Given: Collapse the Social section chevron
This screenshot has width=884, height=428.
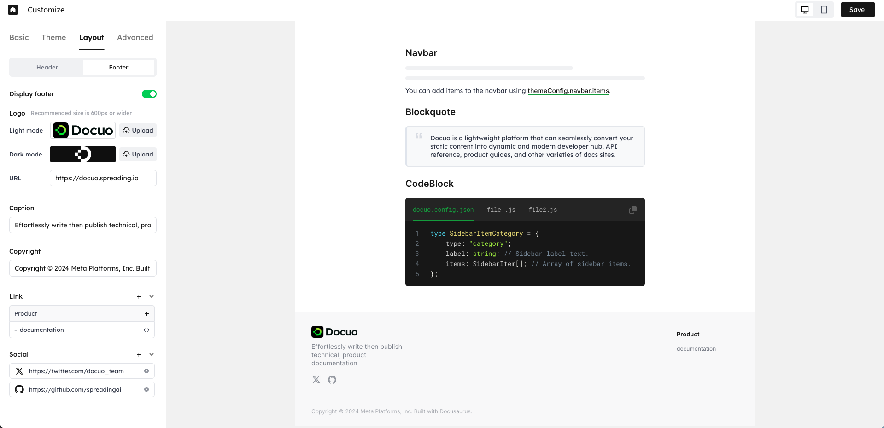Looking at the screenshot, I should click(152, 354).
